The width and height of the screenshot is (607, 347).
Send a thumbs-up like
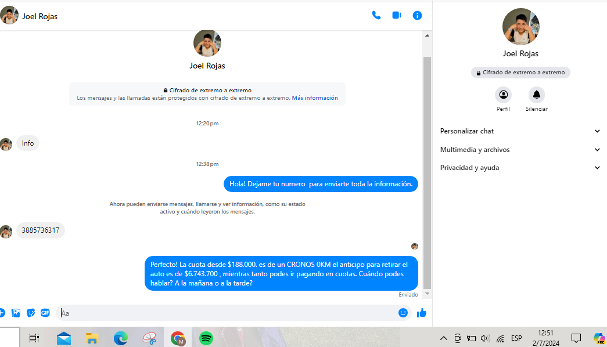point(422,313)
